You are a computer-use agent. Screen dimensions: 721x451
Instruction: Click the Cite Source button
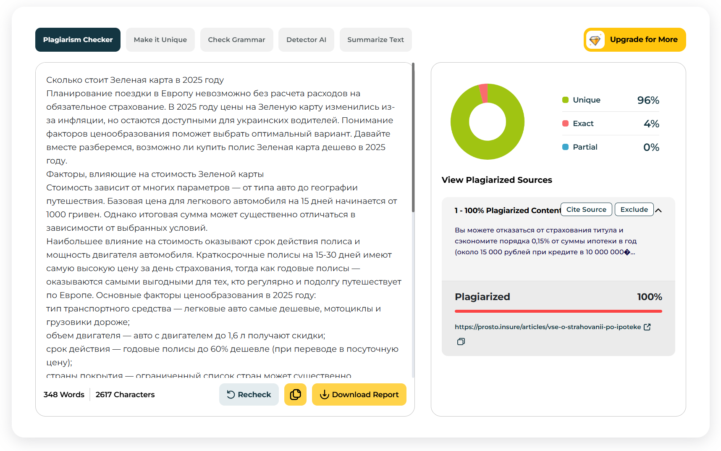586,209
